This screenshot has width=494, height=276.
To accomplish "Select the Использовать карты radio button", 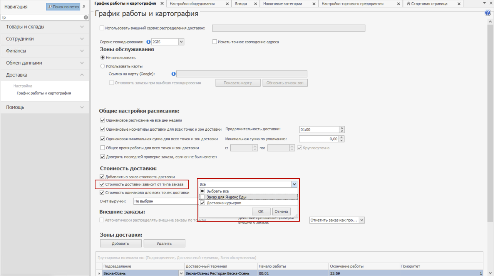I will (x=102, y=66).
